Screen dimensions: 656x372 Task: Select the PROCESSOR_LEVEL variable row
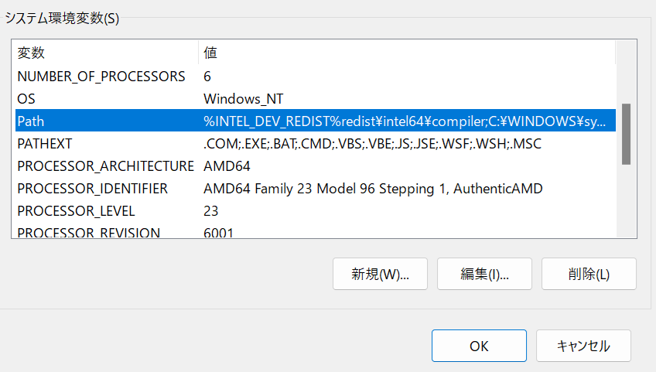316,211
